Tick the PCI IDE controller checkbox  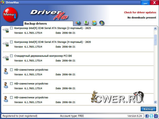click(11, 56)
